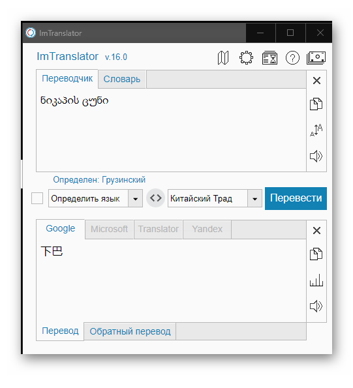The height and width of the screenshot is (388, 353).
Task: Open the 'Определить язык' source language dropdown
Action: (95, 198)
